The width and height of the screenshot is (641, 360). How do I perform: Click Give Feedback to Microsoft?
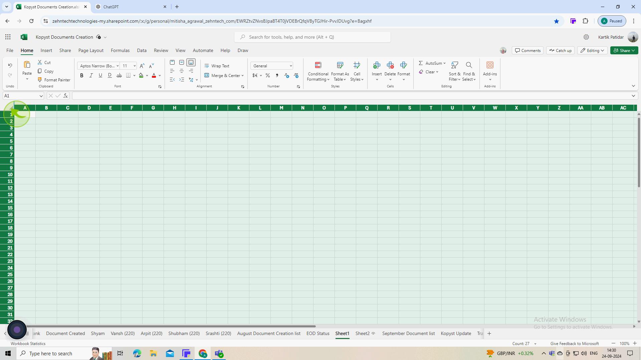[x=575, y=343]
